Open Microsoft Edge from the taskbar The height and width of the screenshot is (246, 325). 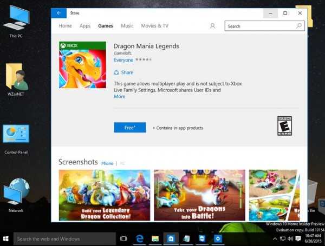click(139, 238)
